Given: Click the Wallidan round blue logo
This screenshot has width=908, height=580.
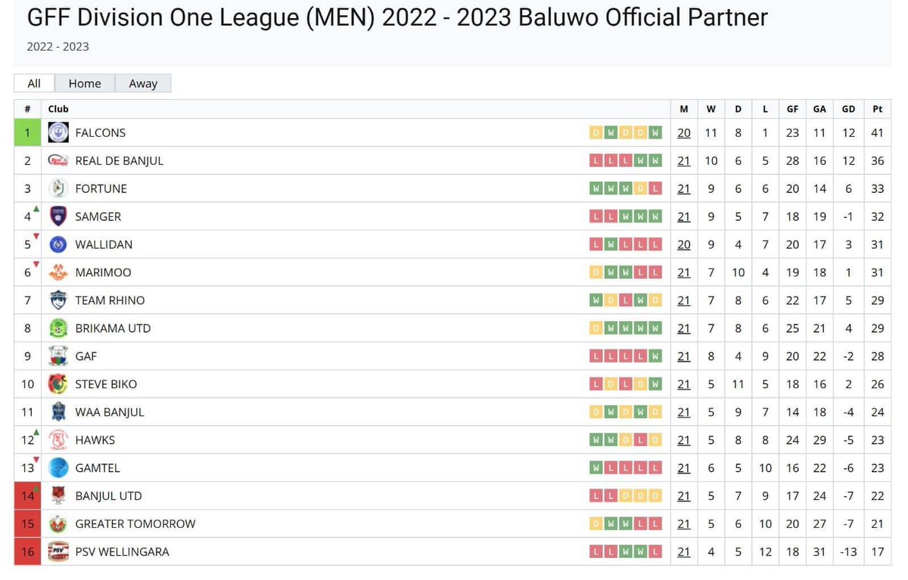Looking at the screenshot, I should coord(58,244).
